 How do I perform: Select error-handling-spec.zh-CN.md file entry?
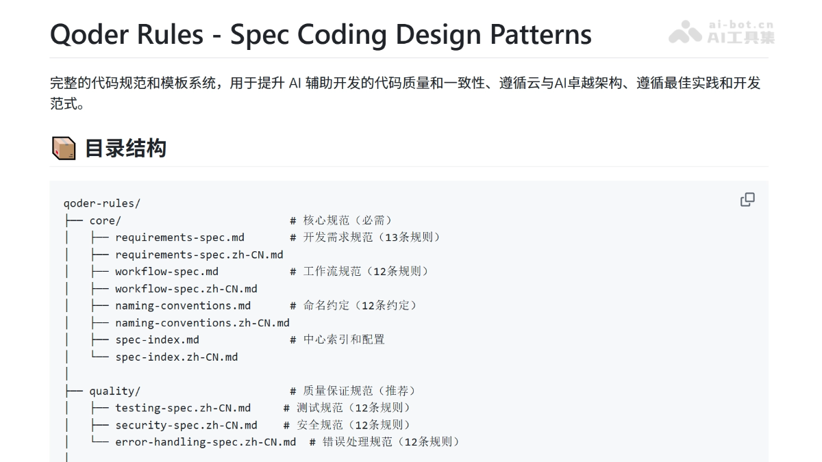click(x=206, y=442)
